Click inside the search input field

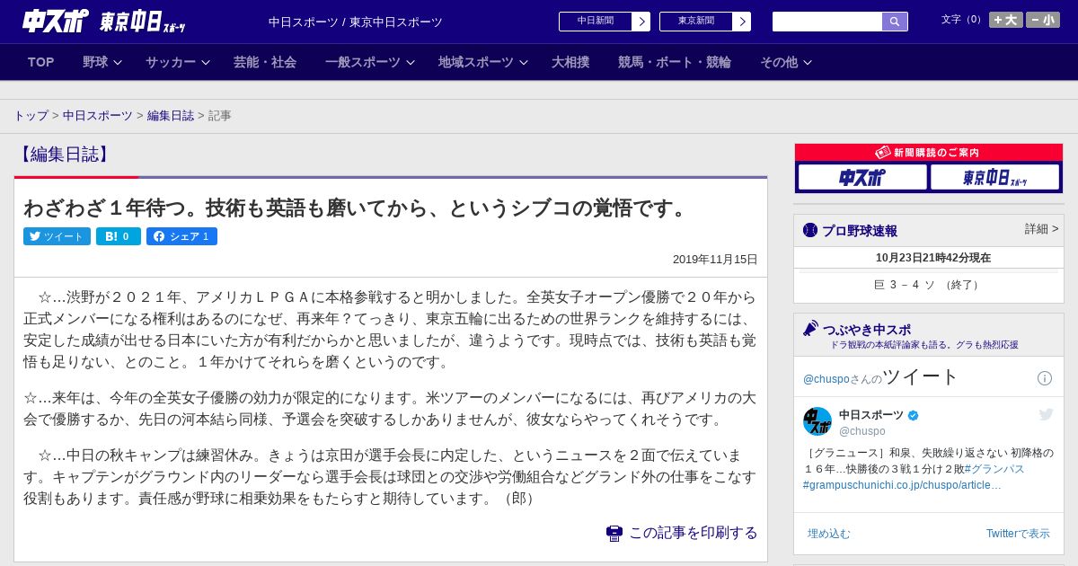coord(827,22)
